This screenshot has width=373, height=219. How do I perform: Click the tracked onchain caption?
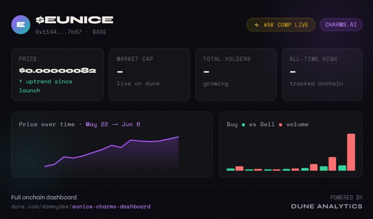(316, 83)
